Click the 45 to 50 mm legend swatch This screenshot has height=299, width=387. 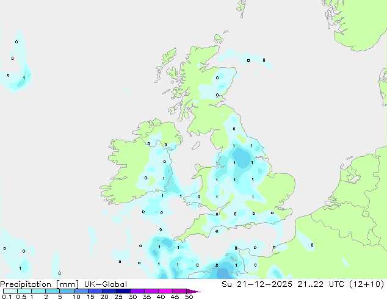(179, 291)
